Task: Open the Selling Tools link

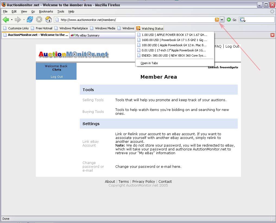Action: tap(93, 100)
